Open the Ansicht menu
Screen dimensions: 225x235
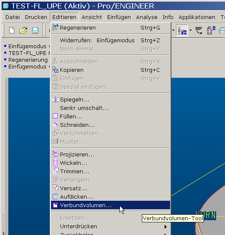coord(92,17)
